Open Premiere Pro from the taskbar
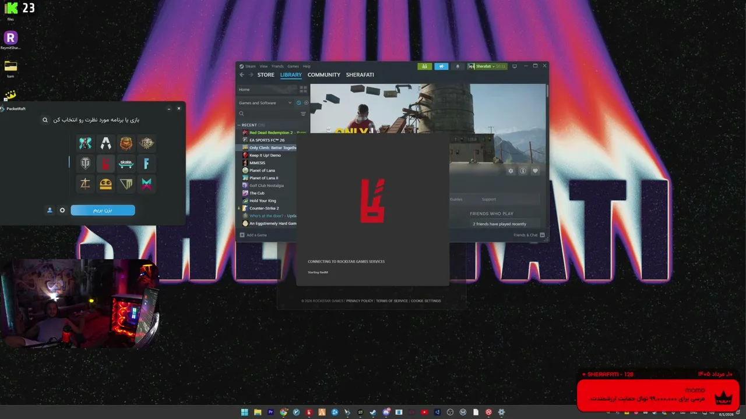 270,412
